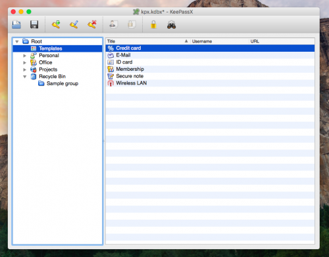This screenshot has height=257, width=329.
Task: Click the Projects globe icon
Action: [x=34, y=69]
